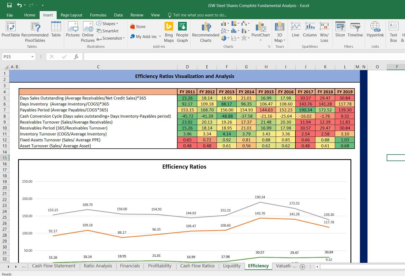Select the Asset Turnover row label
The image size is (405, 276).
click(x=98, y=146)
